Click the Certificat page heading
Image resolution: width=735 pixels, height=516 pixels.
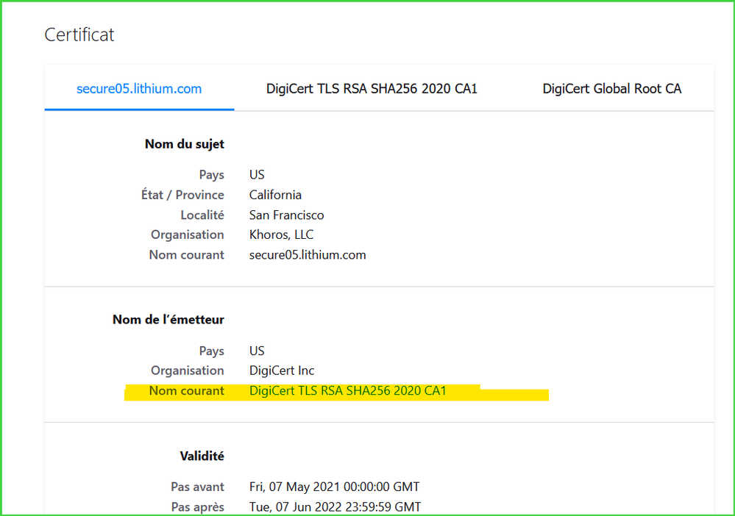[x=79, y=35]
